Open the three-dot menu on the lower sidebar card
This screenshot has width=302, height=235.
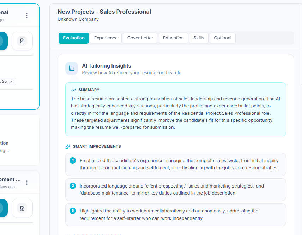pyautogui.click(x=27, y=183)
